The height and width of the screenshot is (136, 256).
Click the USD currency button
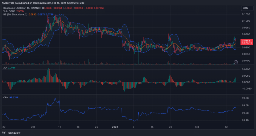[247, 8]
